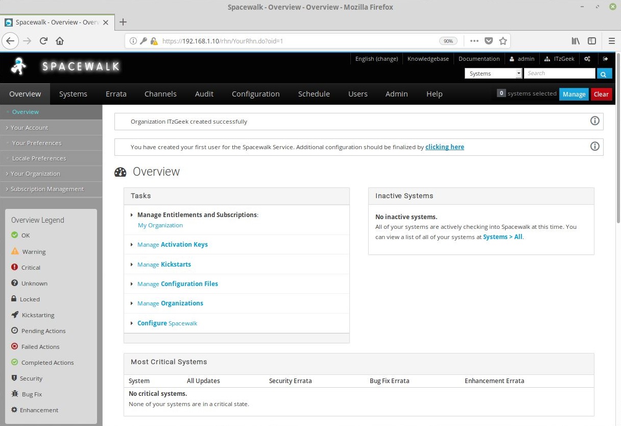Open Firefox hamburger menu
621x426 pixels.
(x=612, y=41)
